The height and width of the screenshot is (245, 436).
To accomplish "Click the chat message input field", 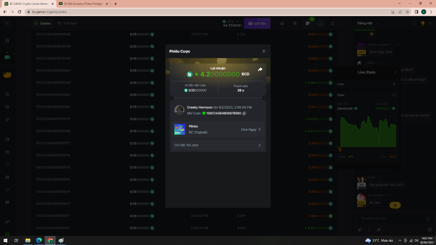I will (x=389, y=219).
